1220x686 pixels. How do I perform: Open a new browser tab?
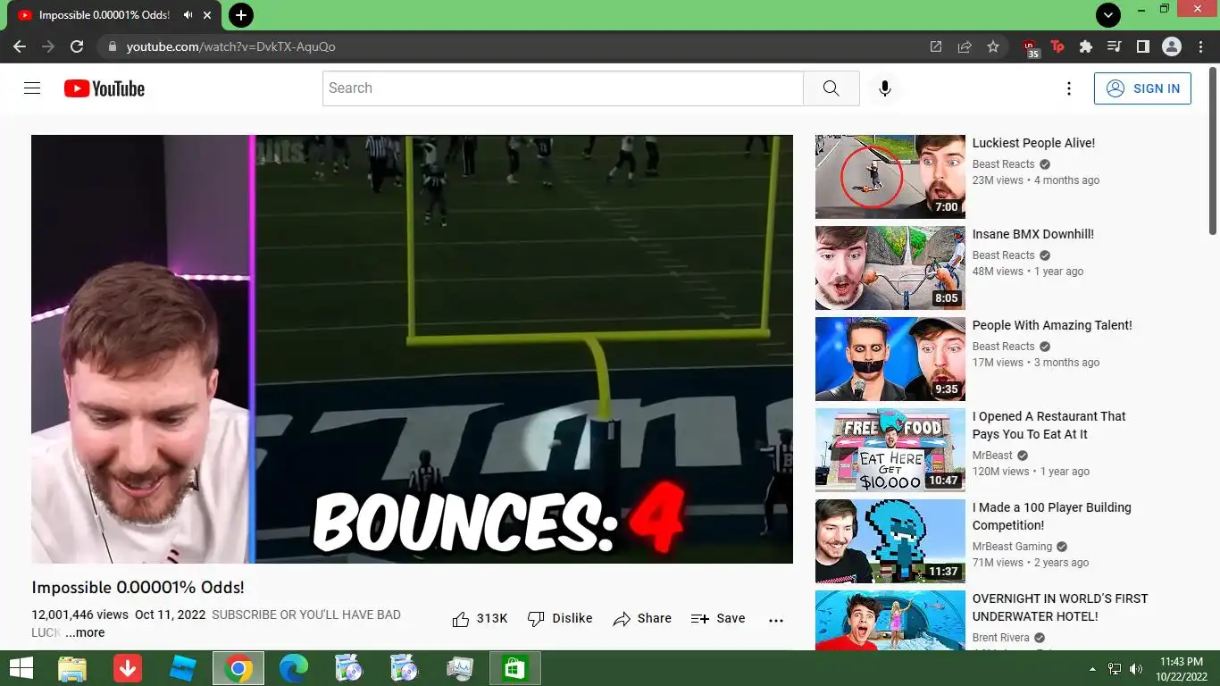[x=240, y=15]
